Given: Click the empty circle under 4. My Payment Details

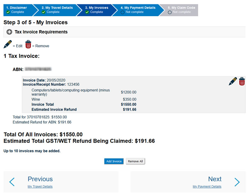Looking at the screenshot, I should click(122, 12).
